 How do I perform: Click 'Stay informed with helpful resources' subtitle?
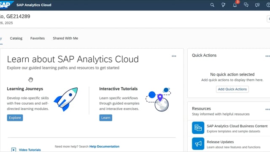pos(221,114)
